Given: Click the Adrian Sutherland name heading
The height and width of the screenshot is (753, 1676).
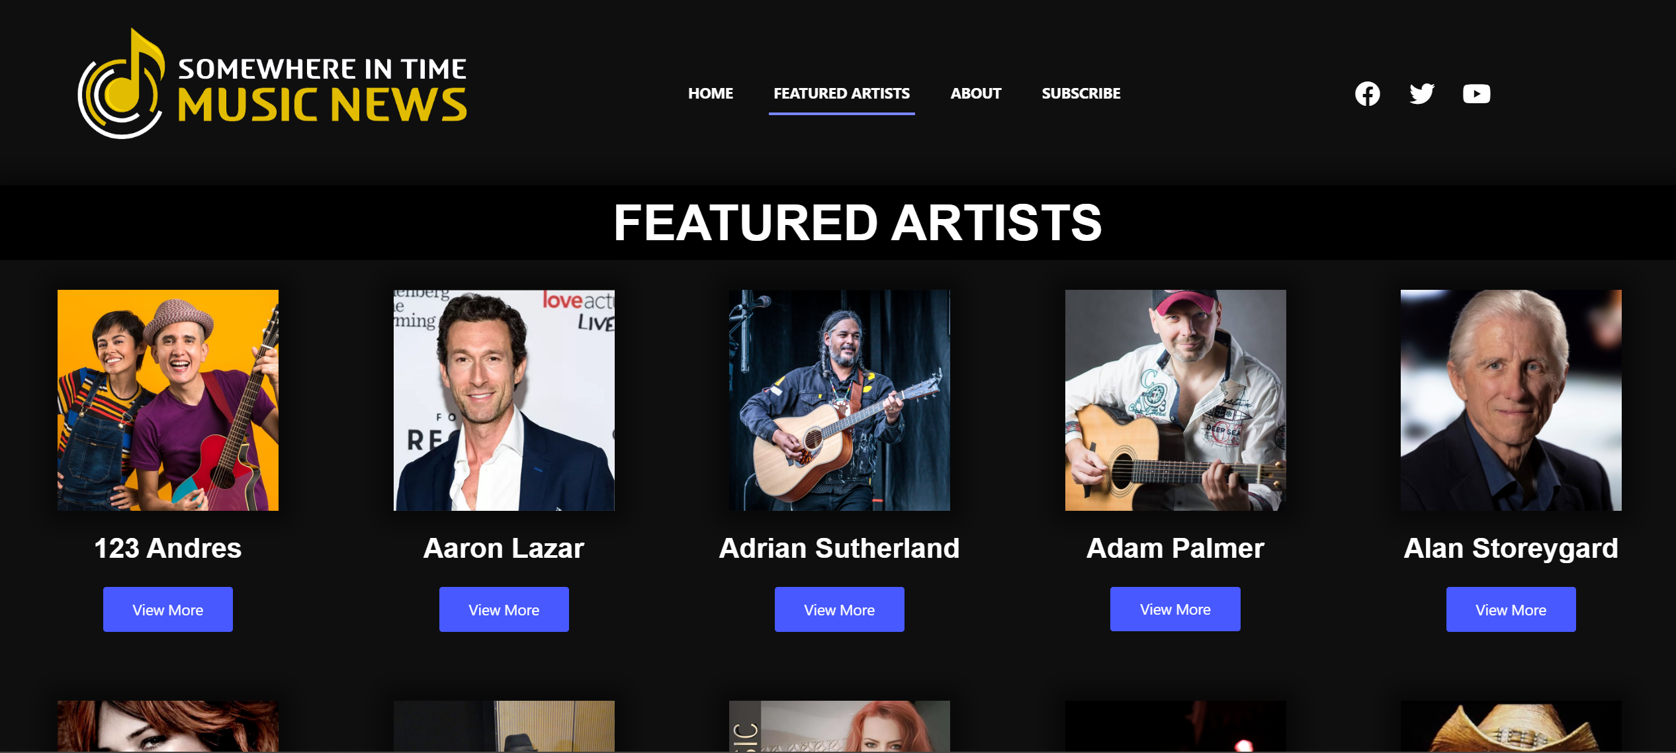Looking at the screenshot, I should pos(840,548).
